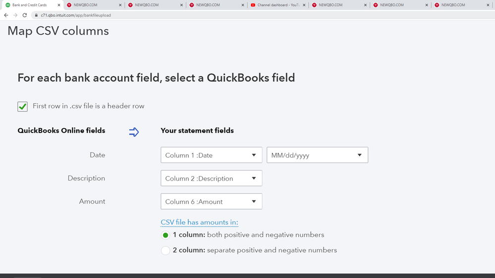Viewport: 495px width, 278px height.
Task: Switch to Channel dashboard YouTube tab
Action: (277, 5)
